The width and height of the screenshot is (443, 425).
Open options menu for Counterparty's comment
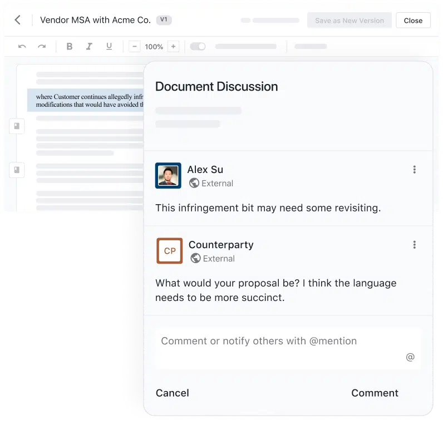[414, 245]
